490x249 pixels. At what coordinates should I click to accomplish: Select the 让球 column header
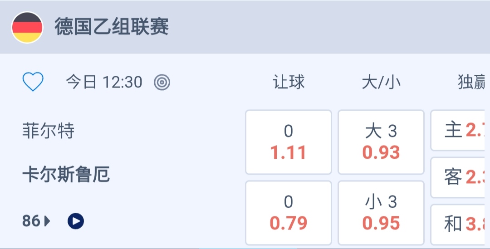point(289,82)
